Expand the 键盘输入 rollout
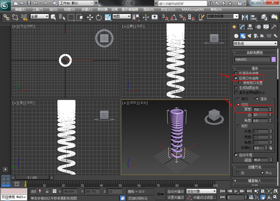Screen dimensions: 280x201 point(255,181)
